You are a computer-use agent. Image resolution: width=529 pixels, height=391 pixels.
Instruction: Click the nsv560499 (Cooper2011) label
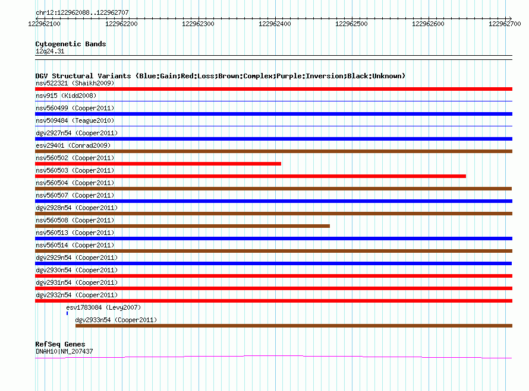point(75,108)
